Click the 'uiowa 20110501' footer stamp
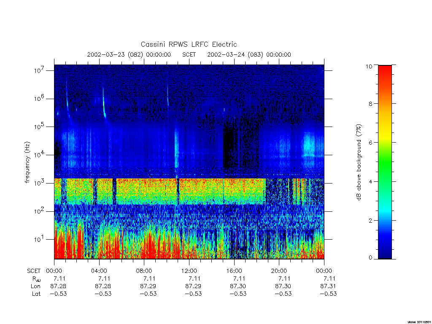 click(419, 322)
